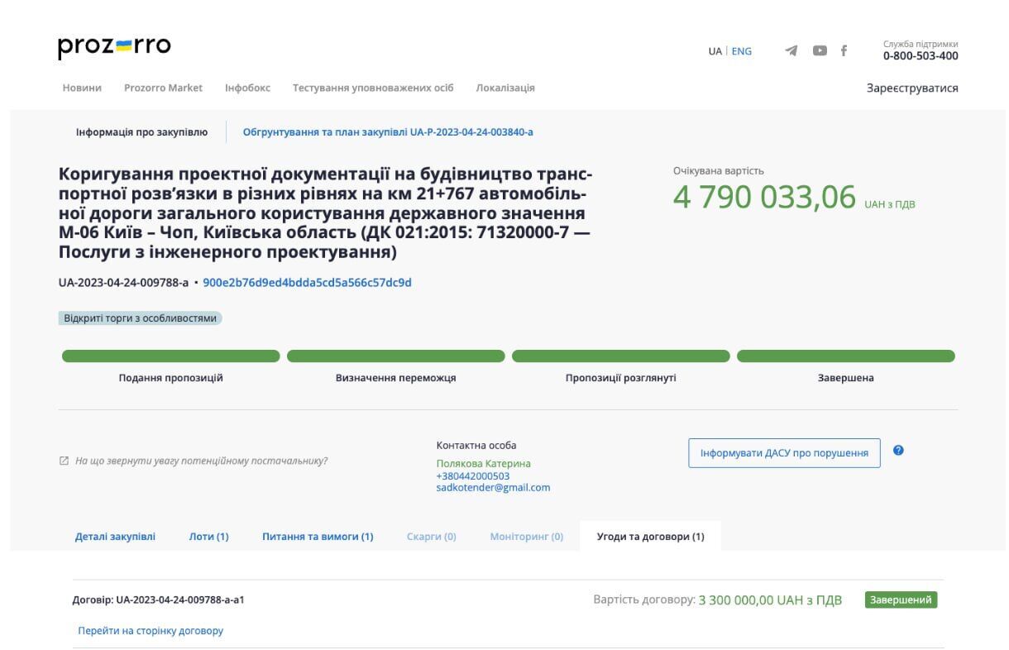Click contract ID UA-2023-04-24-009788-a-a1
Viewport: 1009px width, 650px height.
tap(180, 600)
